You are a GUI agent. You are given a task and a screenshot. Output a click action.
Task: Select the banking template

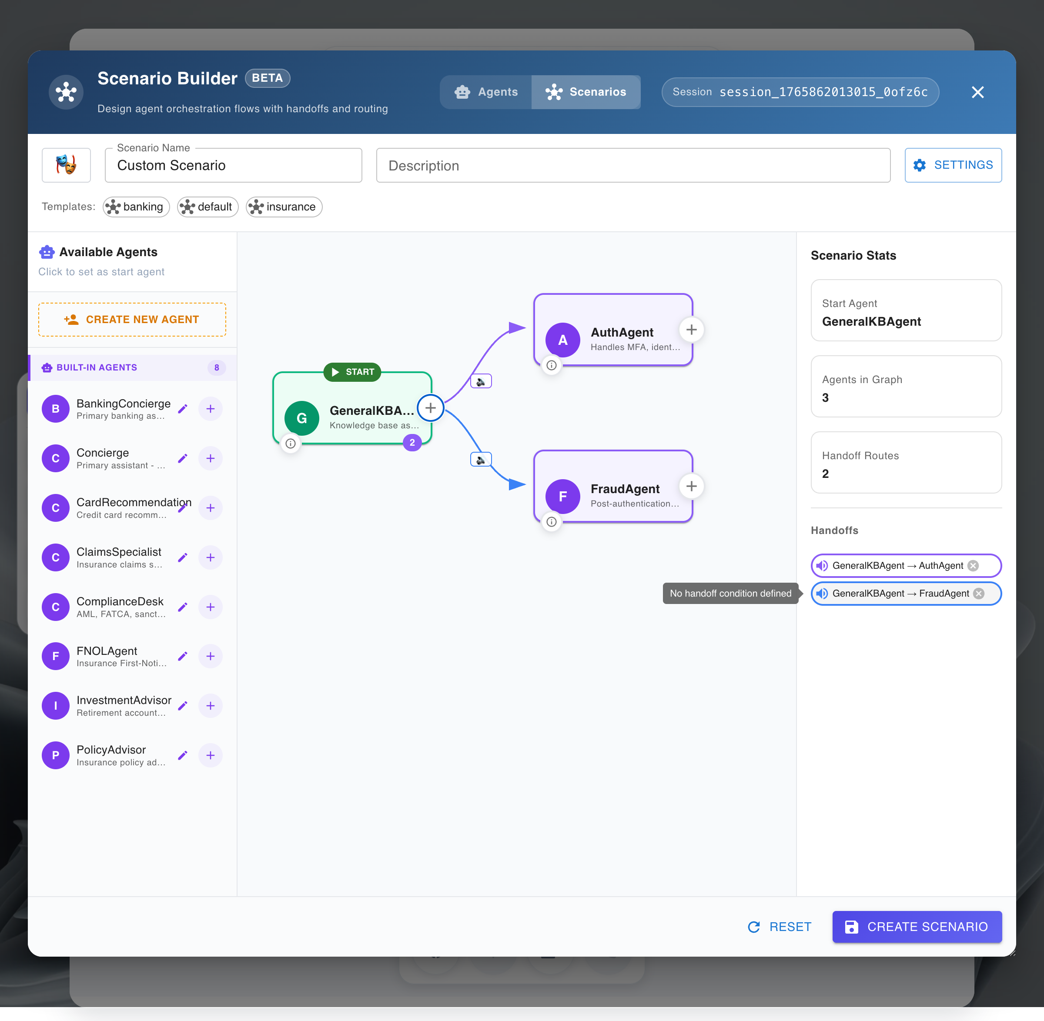pos(136,207)
